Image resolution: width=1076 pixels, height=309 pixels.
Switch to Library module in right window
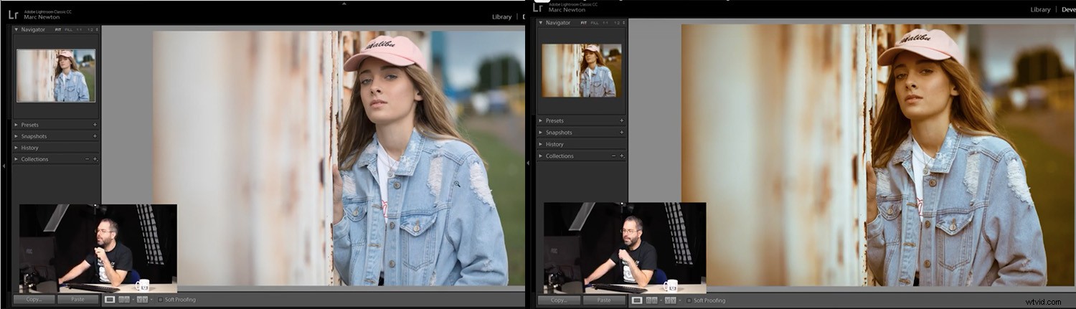click(1040, 9)
